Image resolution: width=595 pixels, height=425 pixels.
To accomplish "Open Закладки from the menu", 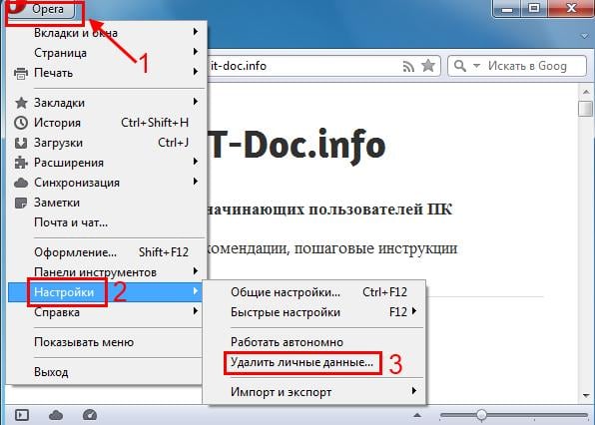I will (107, 103).
